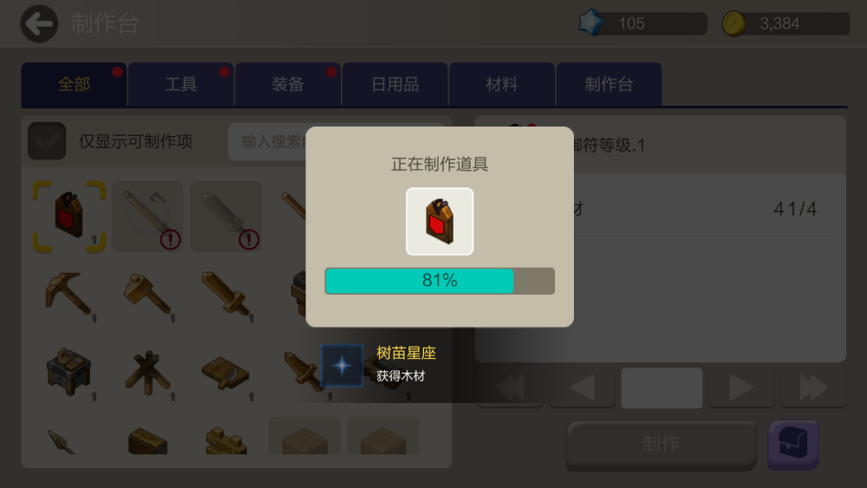Select the wooden pickaxe recipe
867x488 pixels.
click(x=69, y=294)
